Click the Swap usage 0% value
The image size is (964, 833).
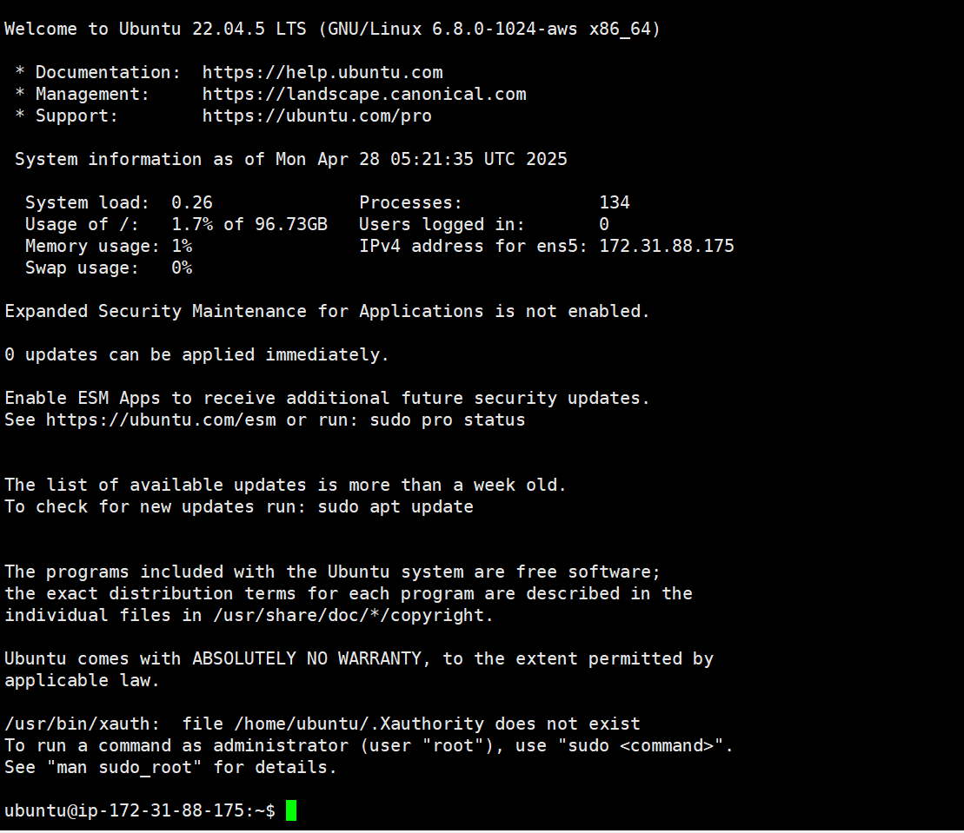point(182,268)
